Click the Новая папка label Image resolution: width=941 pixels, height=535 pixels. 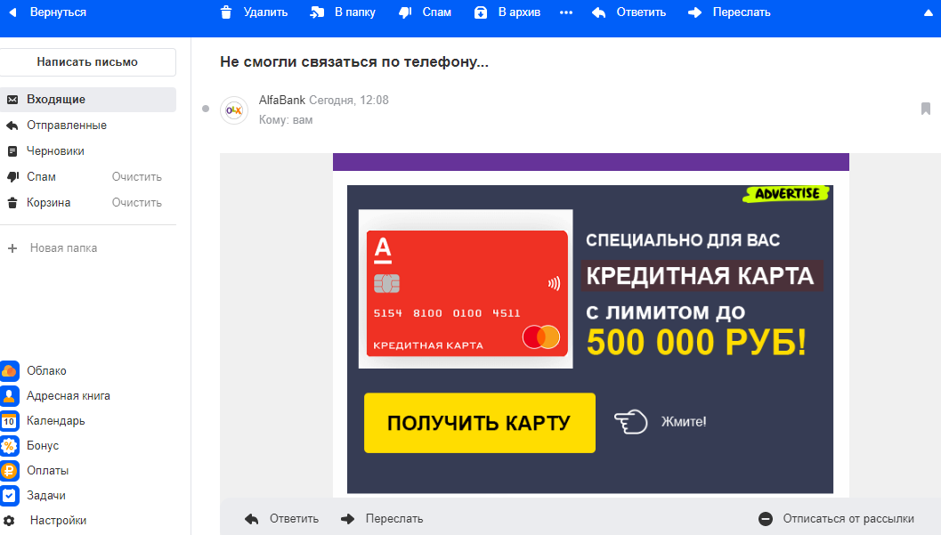click(x=63, y=247)
